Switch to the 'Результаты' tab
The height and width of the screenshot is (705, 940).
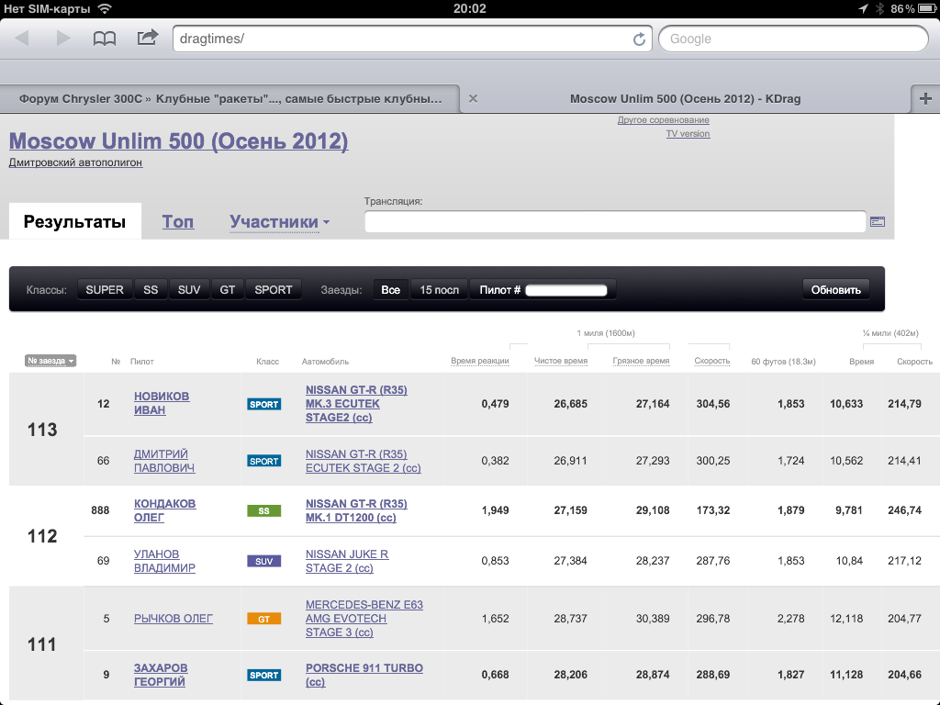click(75, 221)
